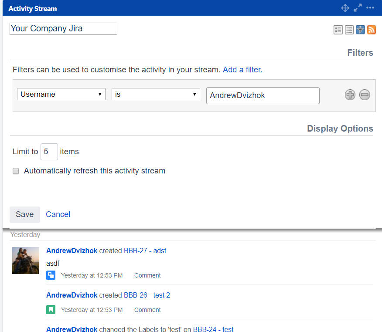382x332 pixels.
Task: Open issue BBB-27 - adsf
Action: point(145,251)
